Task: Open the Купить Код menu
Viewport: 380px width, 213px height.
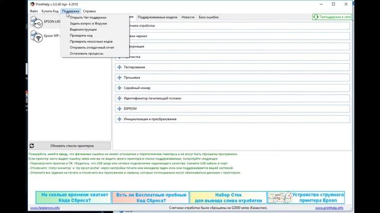Action: pos(50,11)
